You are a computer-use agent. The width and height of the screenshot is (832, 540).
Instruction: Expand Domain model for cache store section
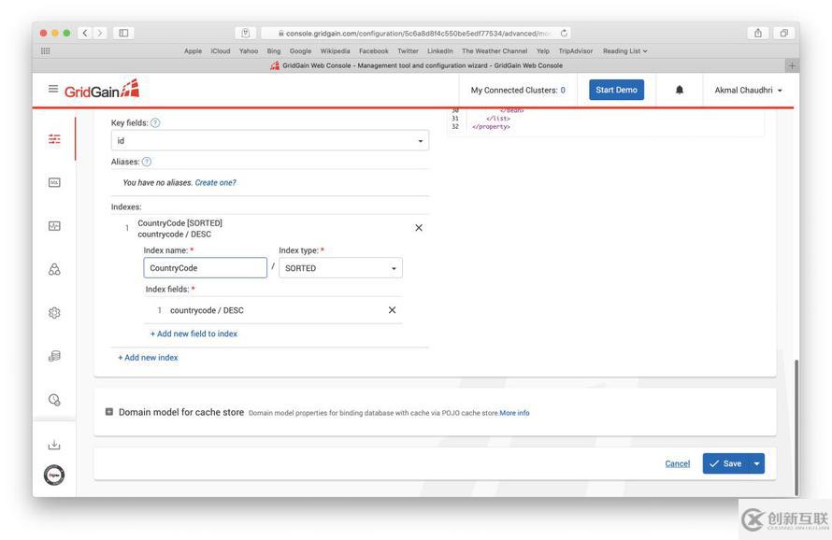tap(109, 412)
